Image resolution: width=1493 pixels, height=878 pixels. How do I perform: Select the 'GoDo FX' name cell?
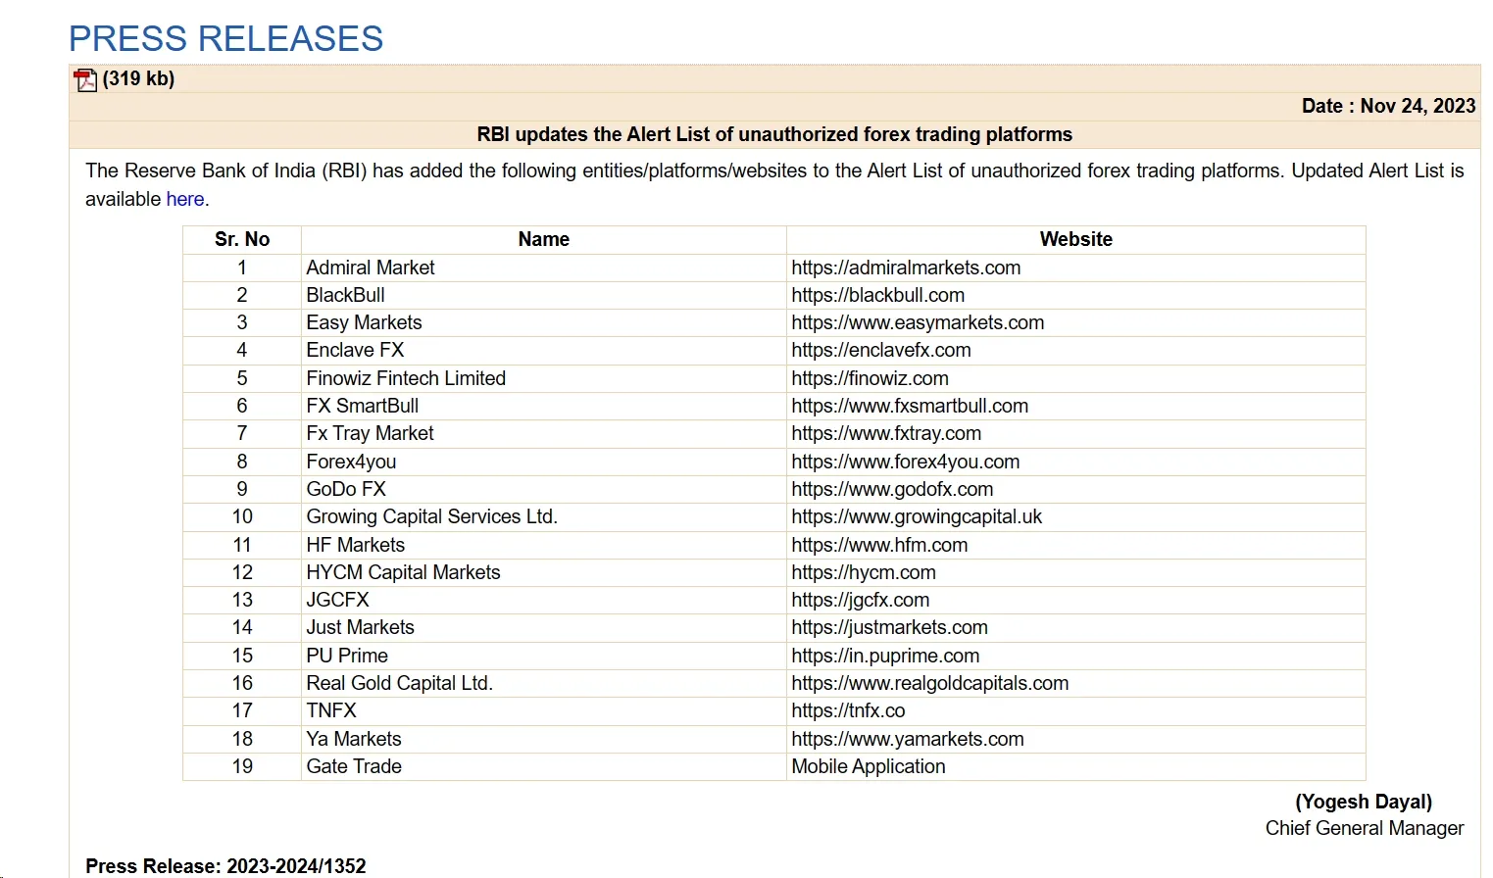[544, 489]
